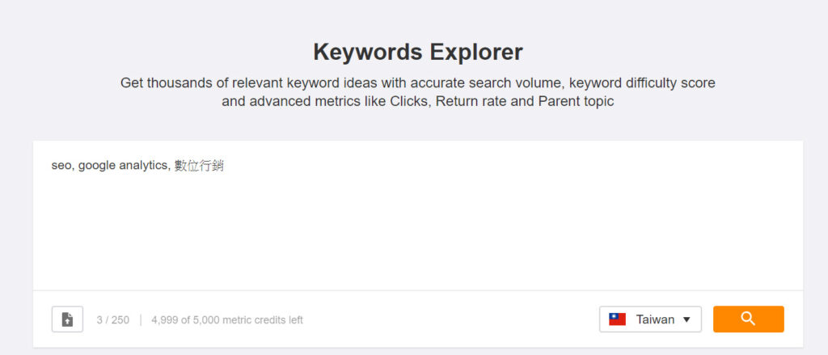Click the Taiwan flag icon
This screenshot has height=355, width=828.
[x=618, y=319]
